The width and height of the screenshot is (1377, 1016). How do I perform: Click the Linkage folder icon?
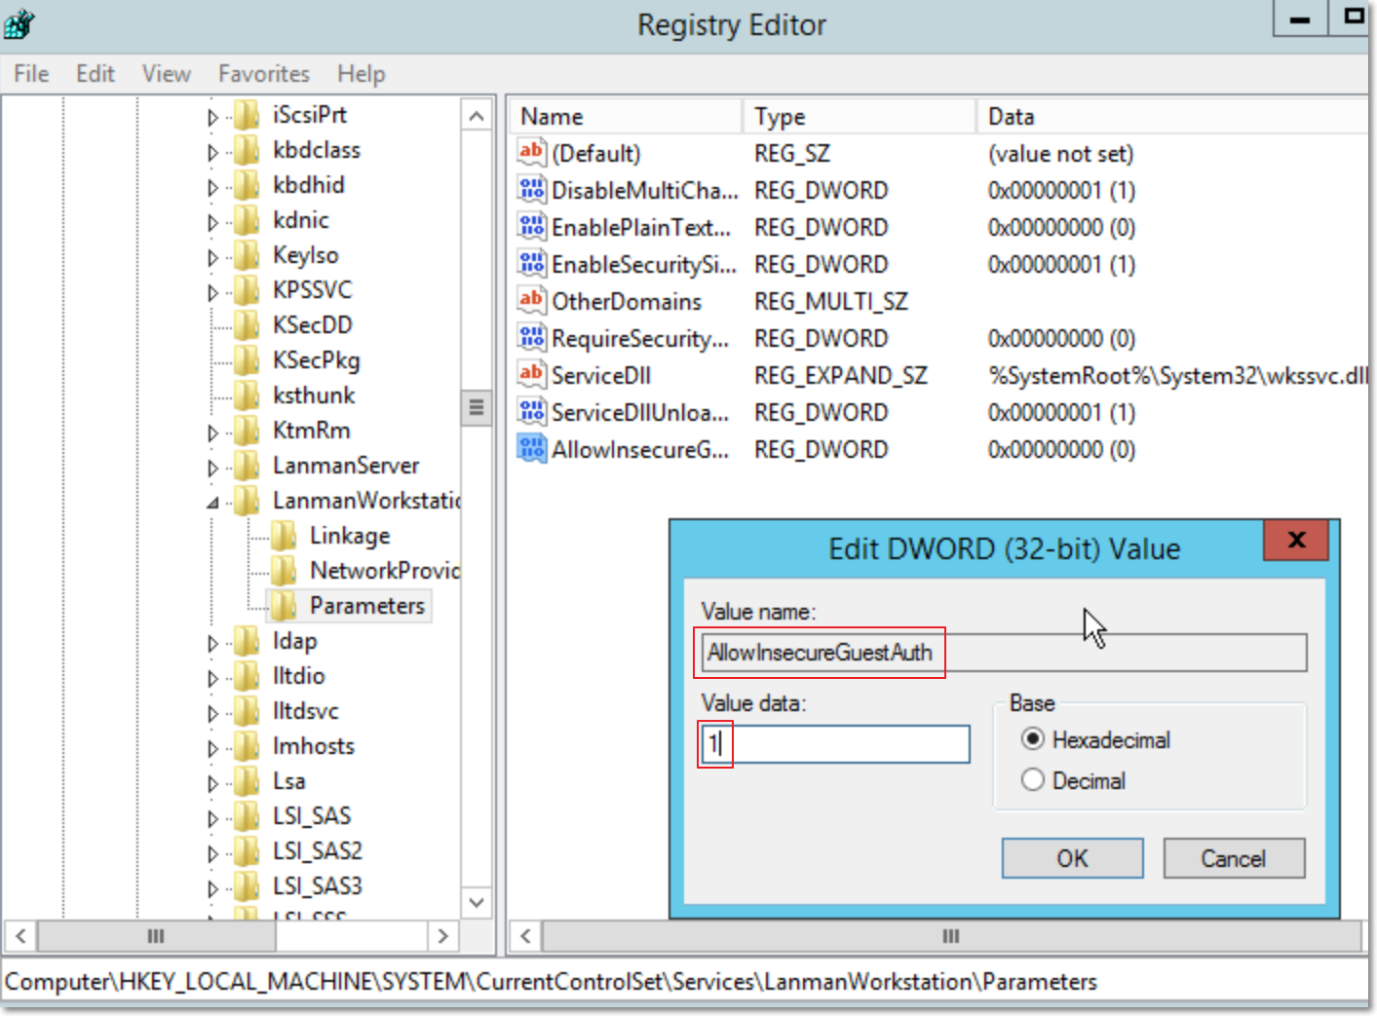pos(284,536)
